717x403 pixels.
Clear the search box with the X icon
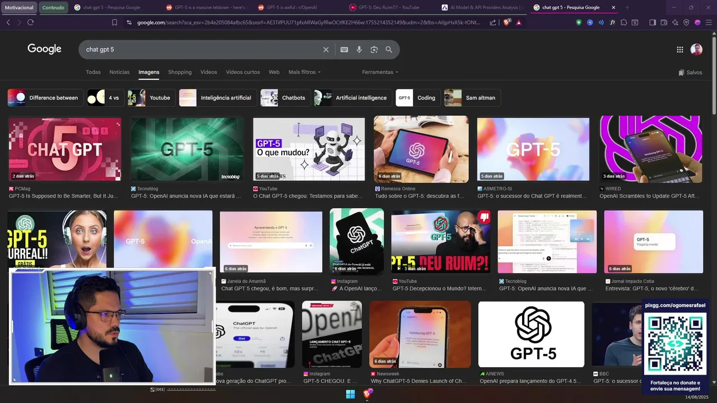pos(326,49)
